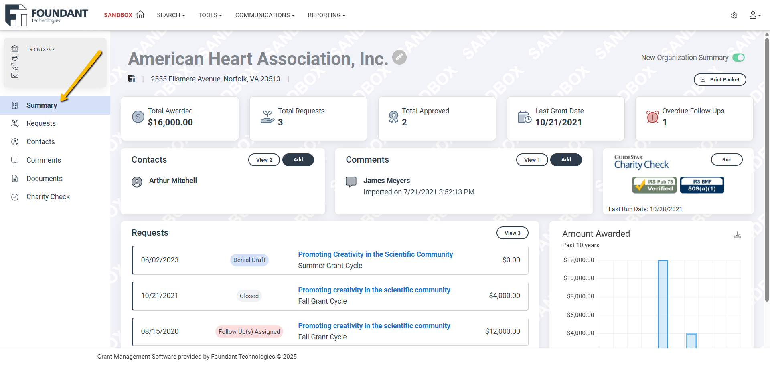770x365 pixels.
Task: Click the IRS Pub 78 Verified badge
Action: pos(654,185)
